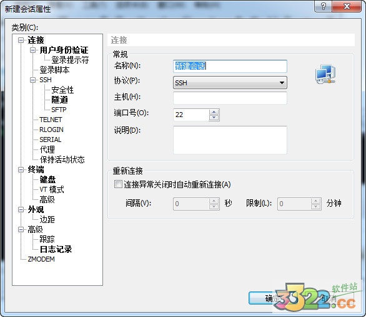366x317 pixels.
Task: Open 安全性 settings in tree
Action: [62, 90]
